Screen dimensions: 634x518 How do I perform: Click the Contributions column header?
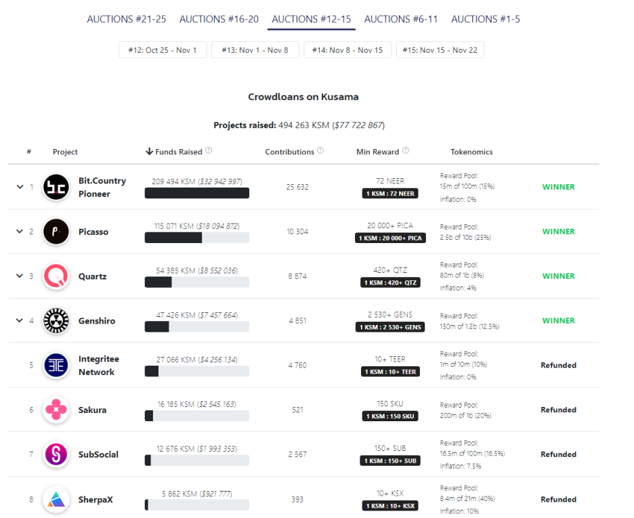[x=289, y=152]
